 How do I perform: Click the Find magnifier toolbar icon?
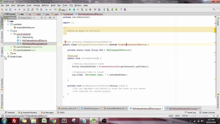pyautogui.click(x=37, y=10)
